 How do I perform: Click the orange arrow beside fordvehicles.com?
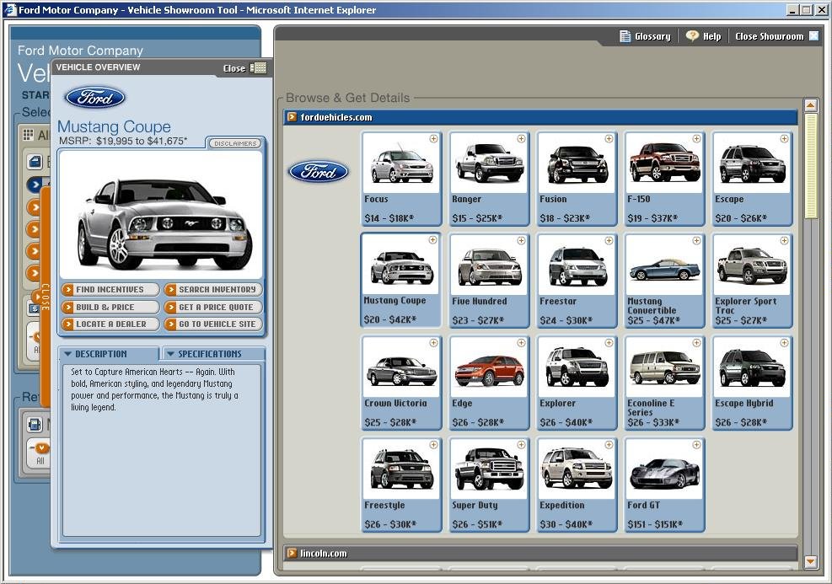[292, 117]
